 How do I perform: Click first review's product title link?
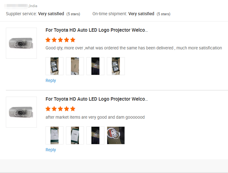(97, 30)
